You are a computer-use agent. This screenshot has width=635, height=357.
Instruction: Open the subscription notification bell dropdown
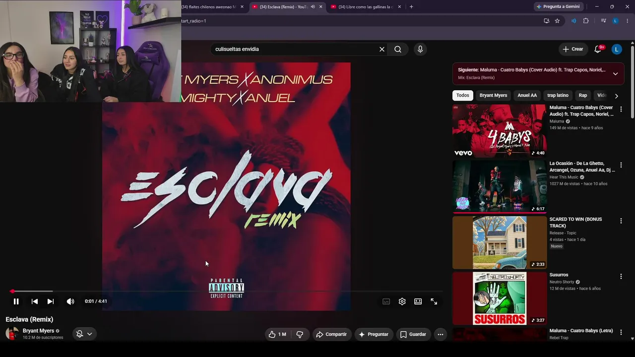pos(84,334)
